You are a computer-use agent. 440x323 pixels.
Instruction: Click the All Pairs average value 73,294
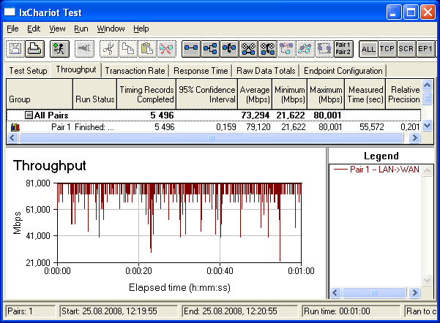coord(255,115)
